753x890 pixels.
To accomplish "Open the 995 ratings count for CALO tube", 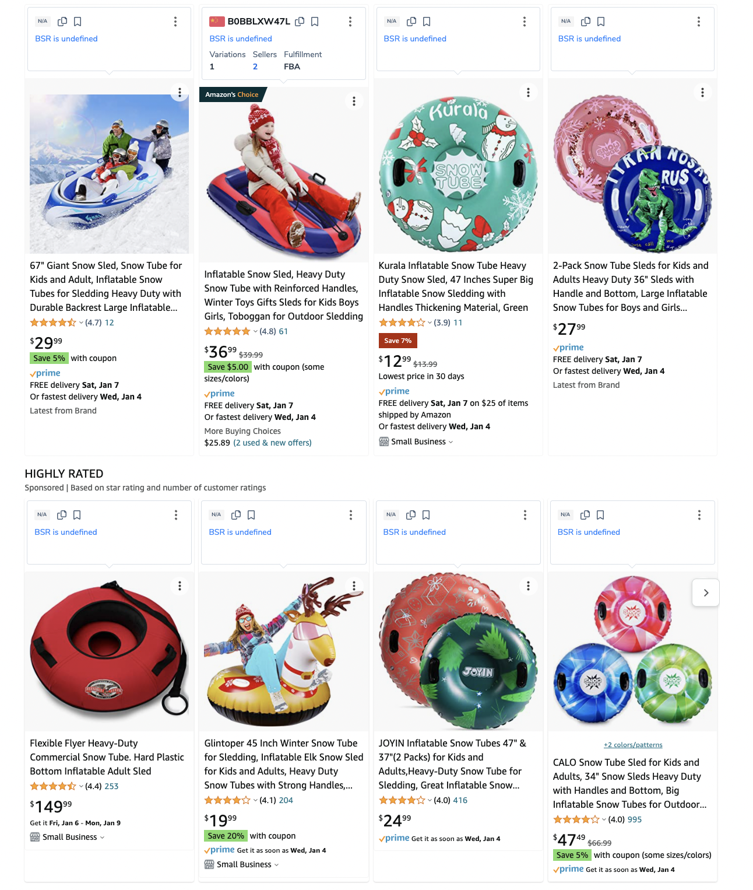I will click(x=635, y=819).
